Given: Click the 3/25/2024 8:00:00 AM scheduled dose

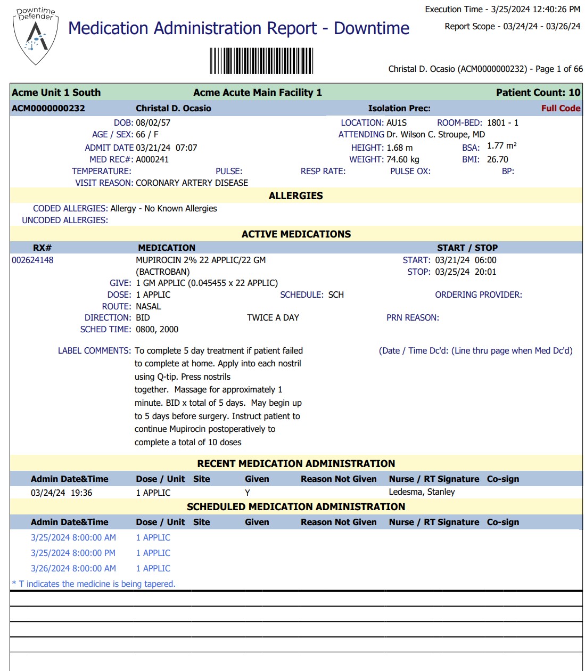Looking at the screenshot, I should coord(73,538).
